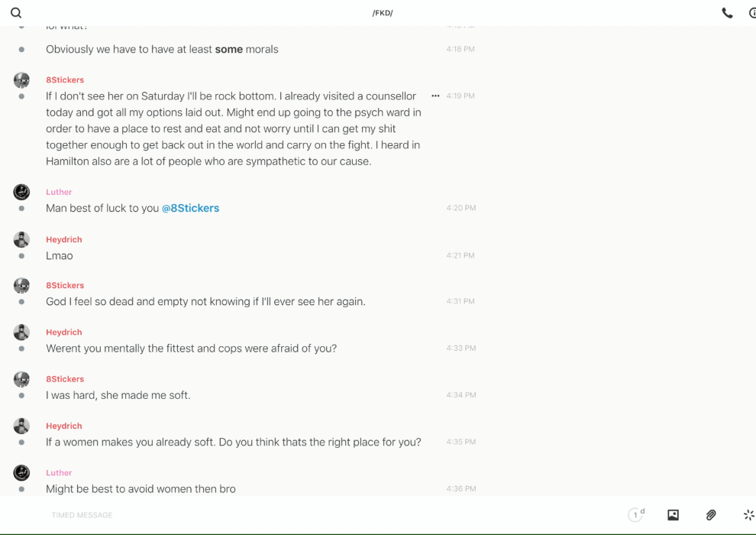Click the Heydrich username above the 4:33 PM message
The height and width of the screenshot is (535, 756).
(63, 332)
